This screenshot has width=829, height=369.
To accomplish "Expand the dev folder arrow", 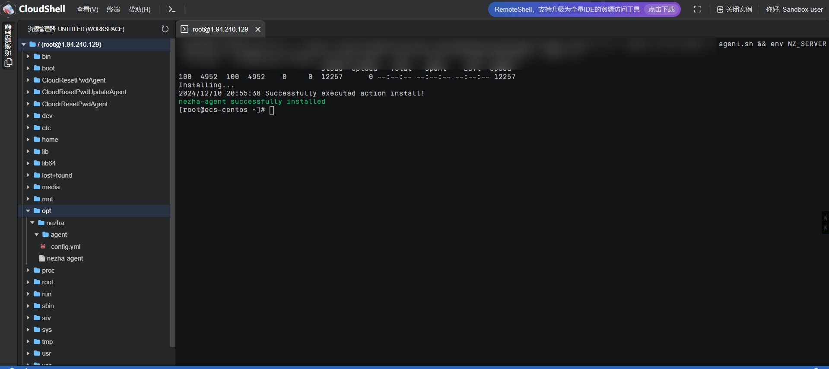I will click(x=28, y=116).
